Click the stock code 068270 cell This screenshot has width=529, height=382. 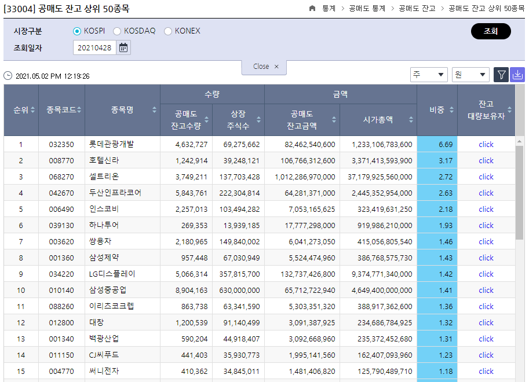point(61,177)
